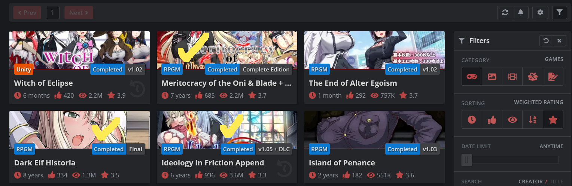The image size is (572, 186).
Task: Open Witch of Eclipse game title
Action: click(x=43, y=83)
